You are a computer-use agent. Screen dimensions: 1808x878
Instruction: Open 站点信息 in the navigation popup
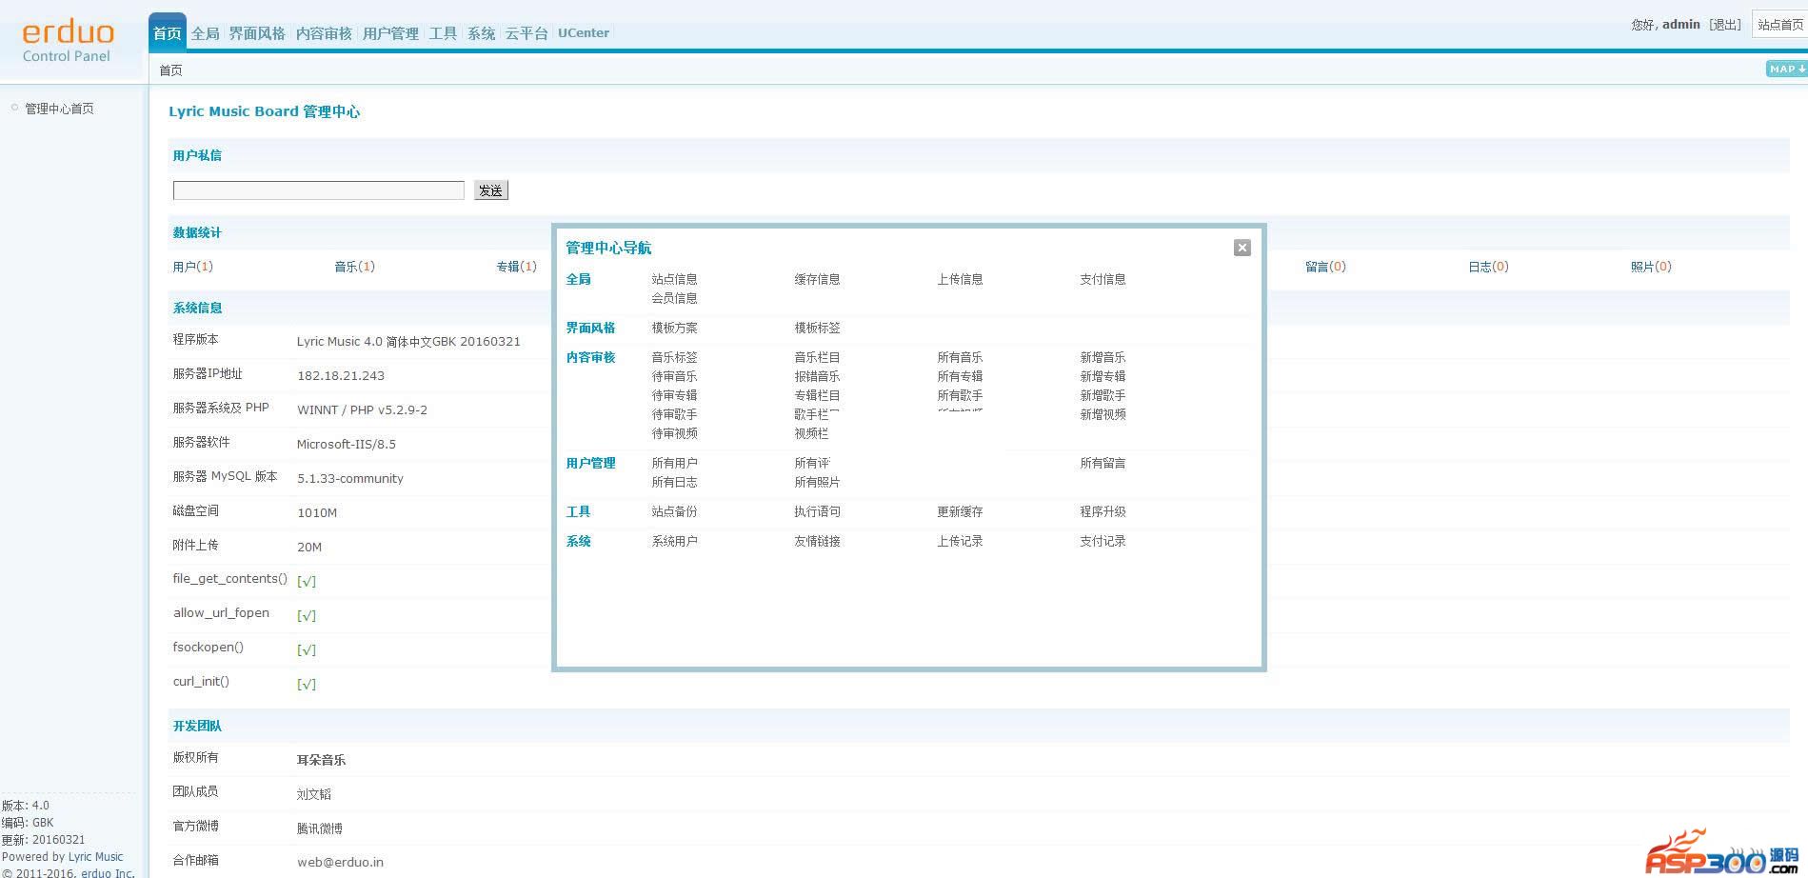674,279
